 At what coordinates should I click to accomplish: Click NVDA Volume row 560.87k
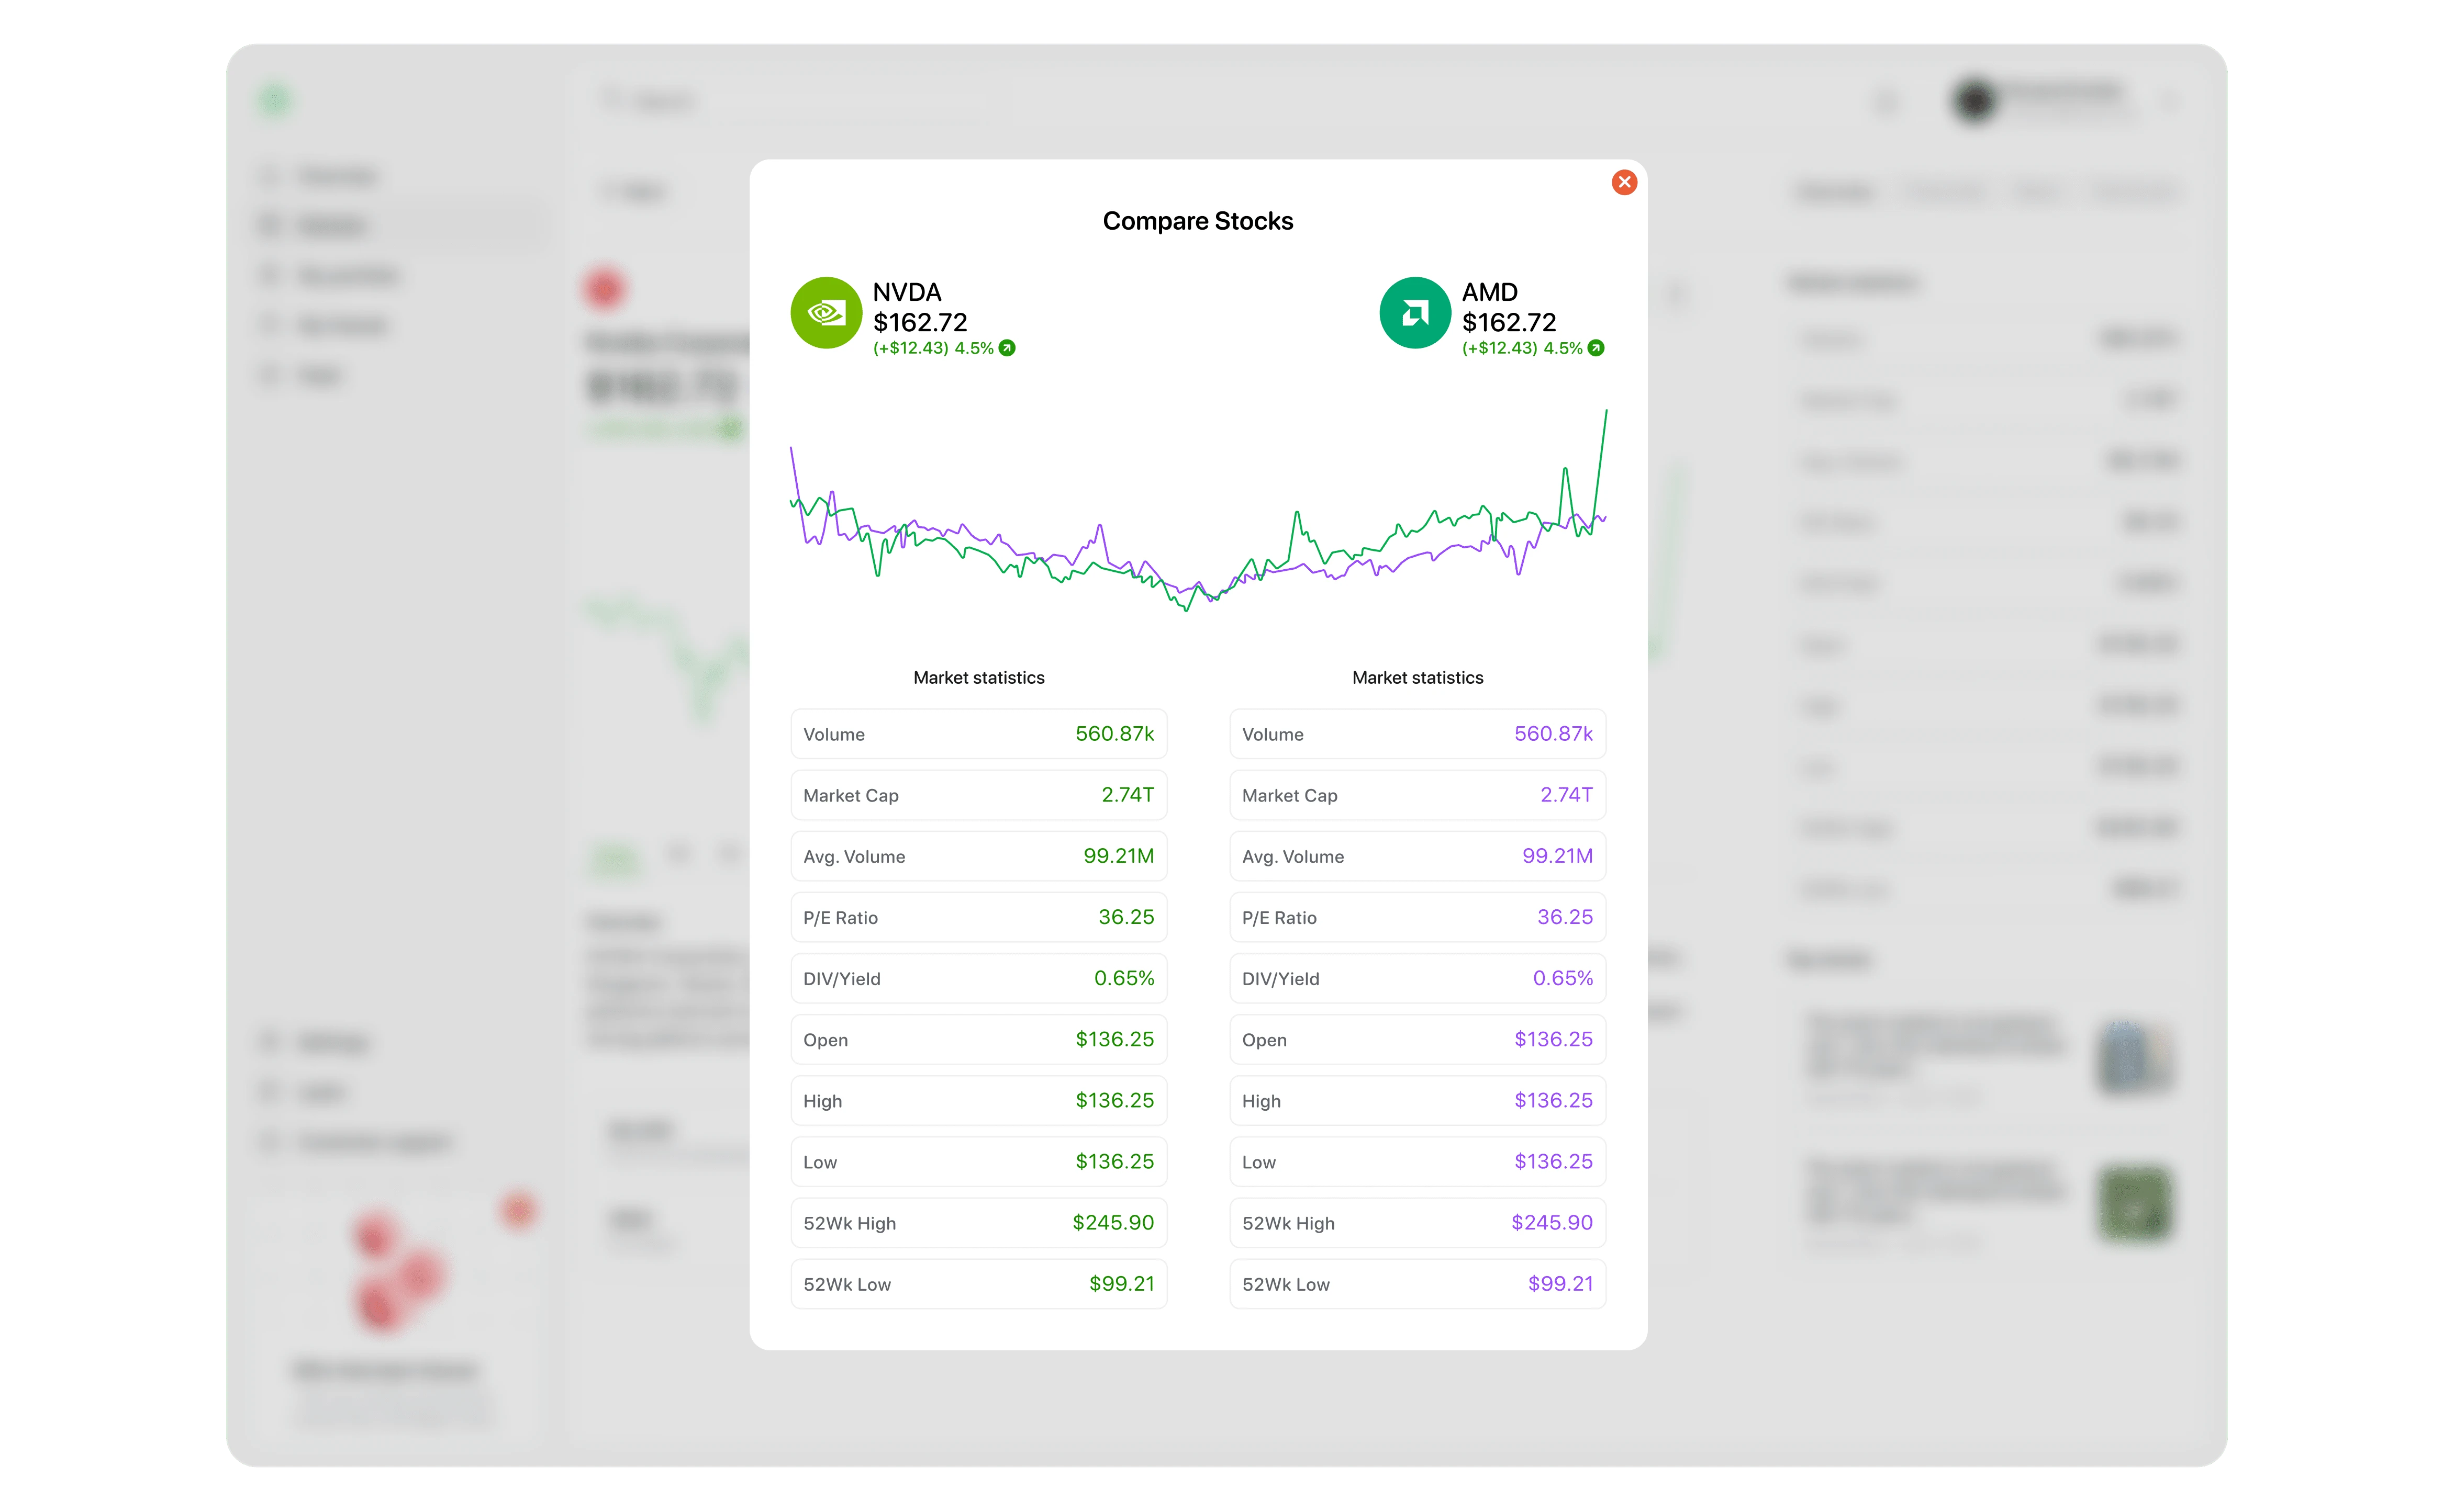point(978,734)
